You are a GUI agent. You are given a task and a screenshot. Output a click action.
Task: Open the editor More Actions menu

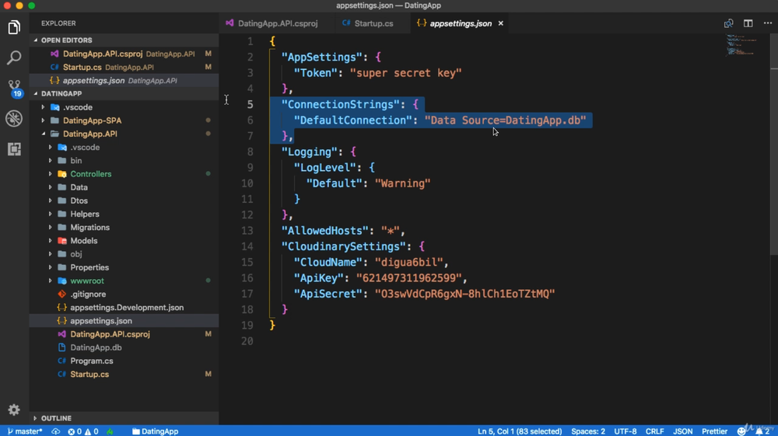click(768, 23)
